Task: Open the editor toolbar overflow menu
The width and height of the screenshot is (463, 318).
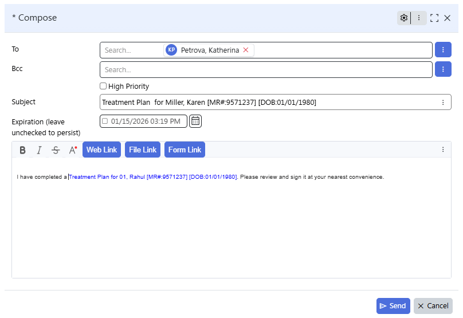Action: pyautogui.click(x=443, y=150)
